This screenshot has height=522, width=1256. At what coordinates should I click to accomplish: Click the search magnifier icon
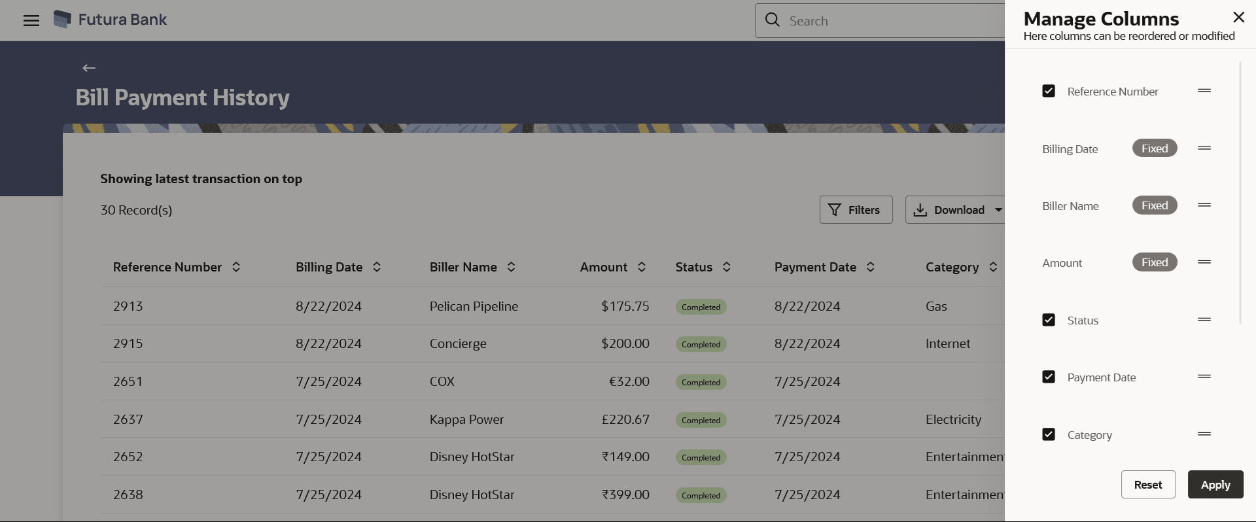click(773, 20)
